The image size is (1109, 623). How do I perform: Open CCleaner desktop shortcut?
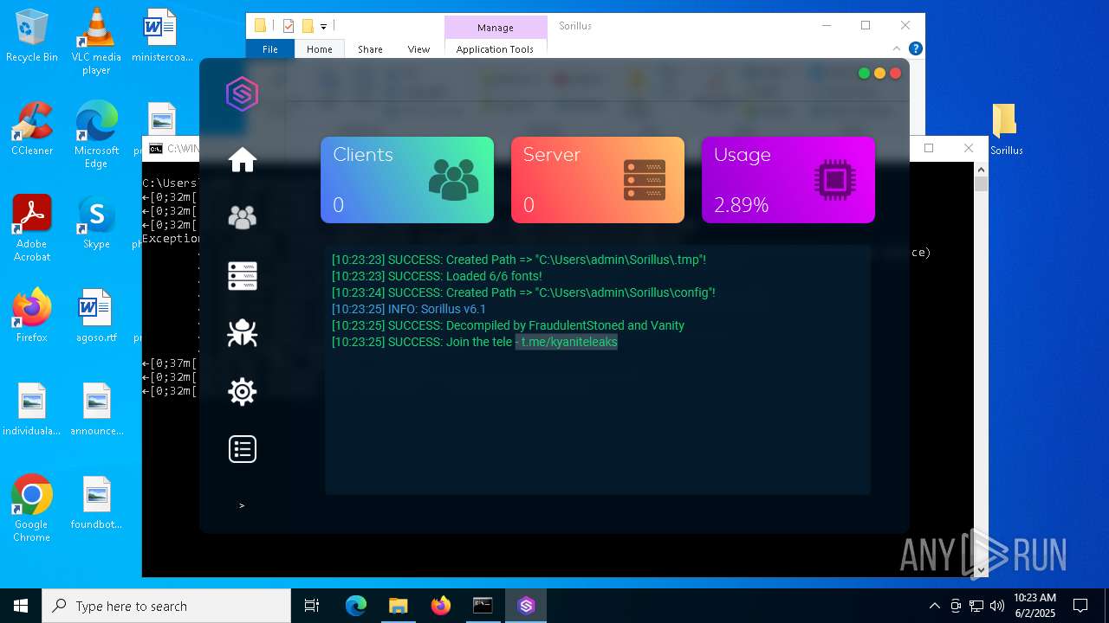point(32,129)
